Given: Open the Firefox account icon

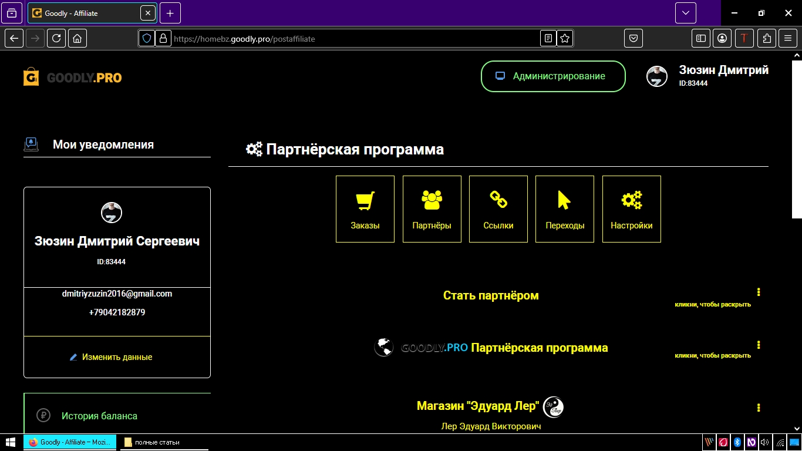Looking at the screenshot, I should (x=722, y=38).
